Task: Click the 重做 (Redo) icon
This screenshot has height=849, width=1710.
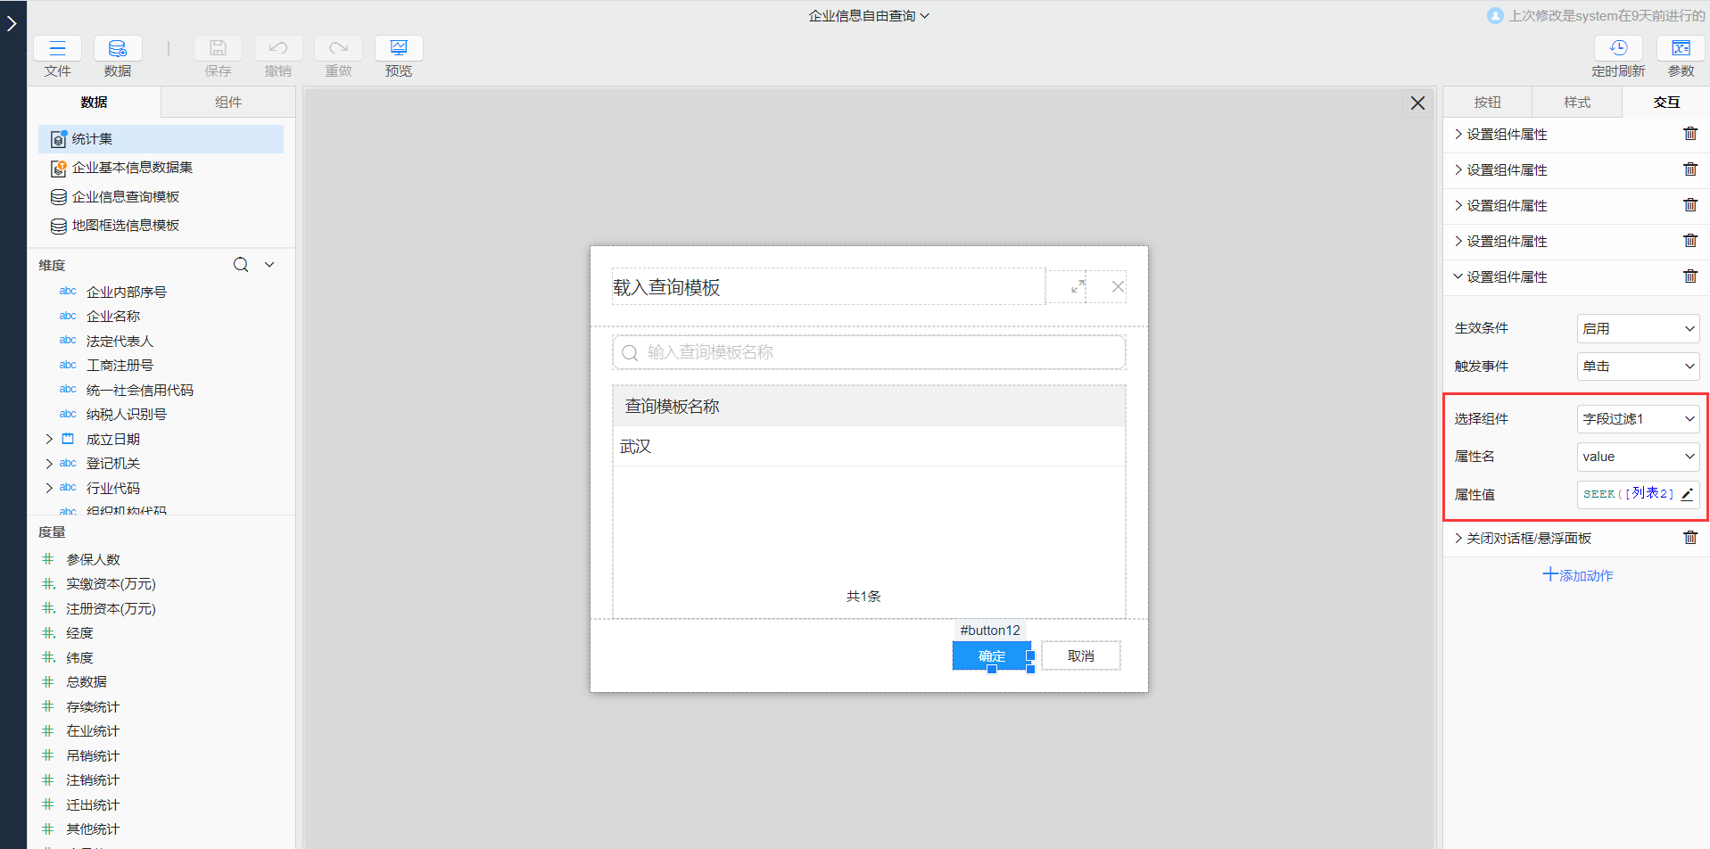Action: (x=338, y=47)
